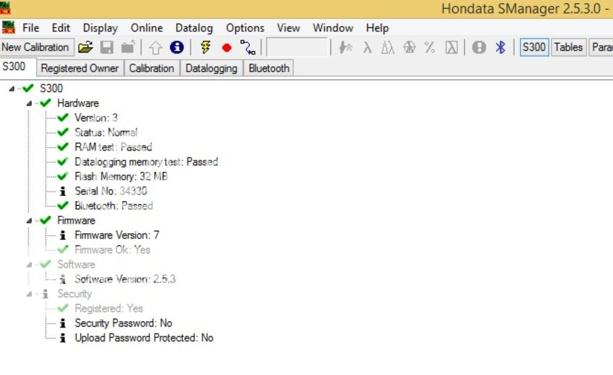Collapse the Firmware tree node
The height and width of the screenshot is (375, 613).
pyautogui.click(x=29, y=221)
